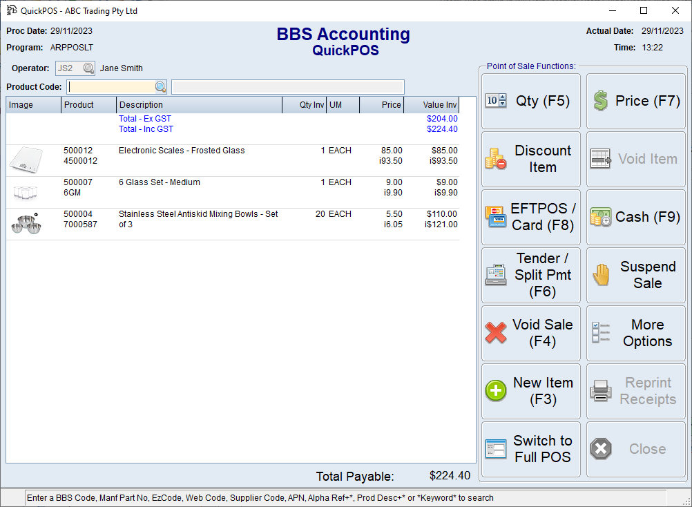Suspend the current sale

(636, 275)
